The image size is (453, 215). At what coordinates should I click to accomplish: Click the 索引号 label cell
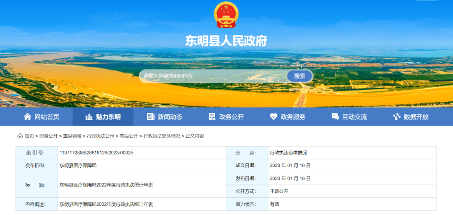(x=36, y=153)
